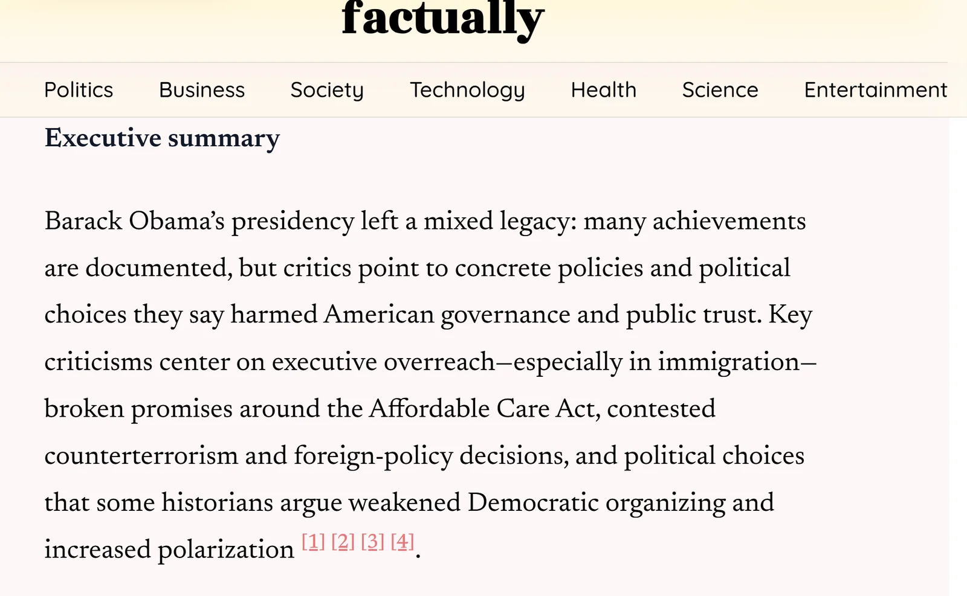Go to the Business category
The image size is (967, 596).
coord(202,90)
